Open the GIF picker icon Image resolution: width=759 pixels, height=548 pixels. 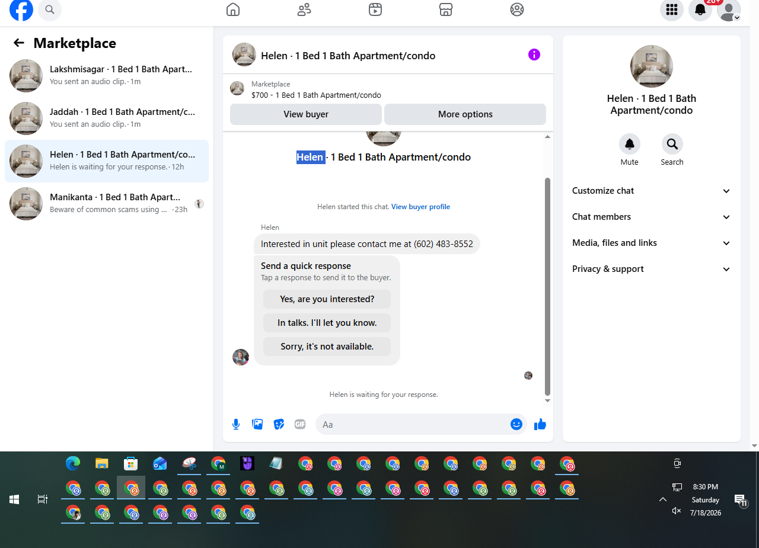pos(300,424)
